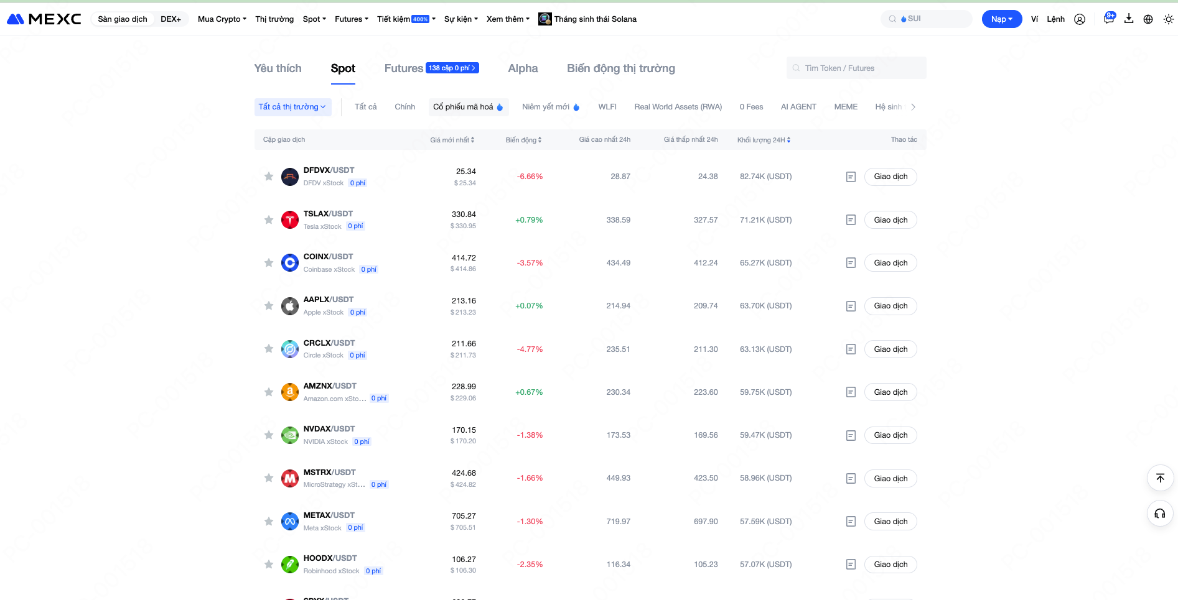Click the back-to-top arrow button

(1160, 478)
